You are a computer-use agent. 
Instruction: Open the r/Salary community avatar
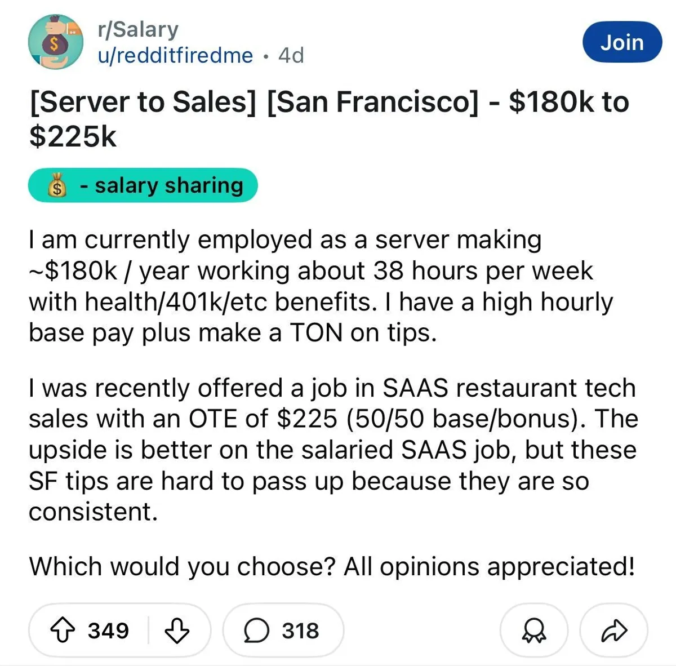(55, 42)
